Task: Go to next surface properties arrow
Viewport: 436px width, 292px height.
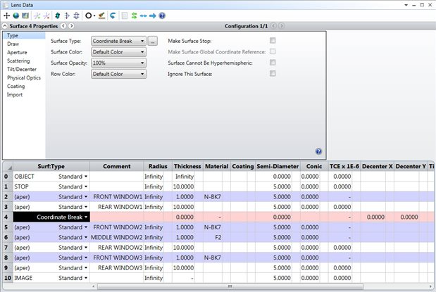Action: [71, 26]
